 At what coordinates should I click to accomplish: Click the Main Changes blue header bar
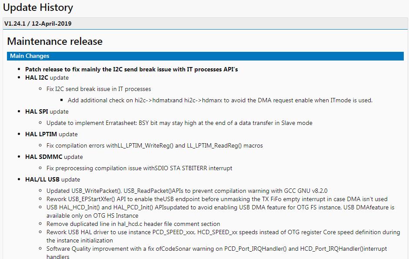(205, 56)
